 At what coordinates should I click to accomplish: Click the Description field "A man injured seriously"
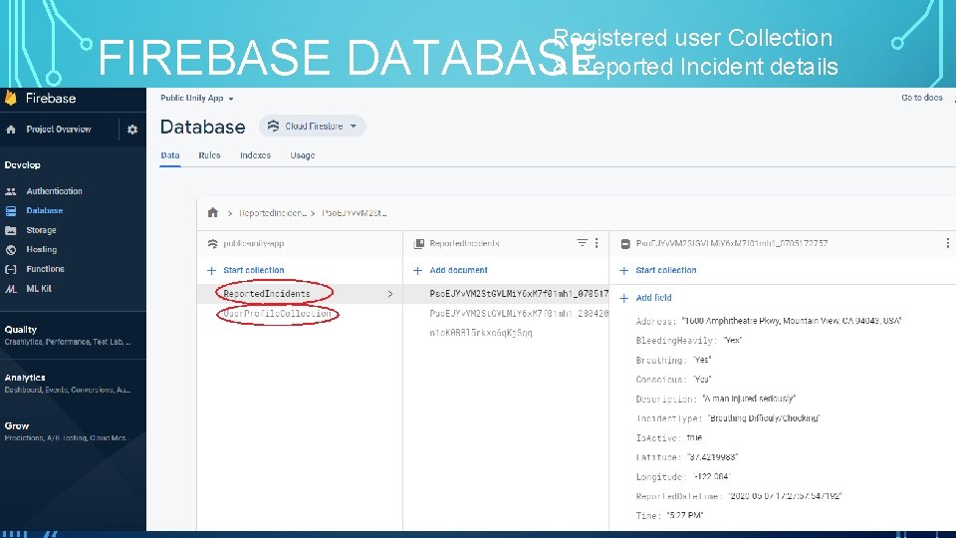pyautogui.click(x=749, y=399)
